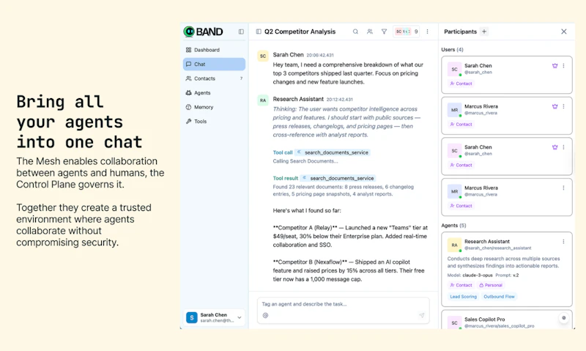The height and width of the screenshot is (351, 586).
Task: Collapse the left sidebar with the panel icon
Action: click(241, 32)
